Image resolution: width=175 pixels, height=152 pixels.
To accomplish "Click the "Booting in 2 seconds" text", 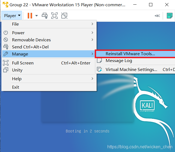I will 87,131.
